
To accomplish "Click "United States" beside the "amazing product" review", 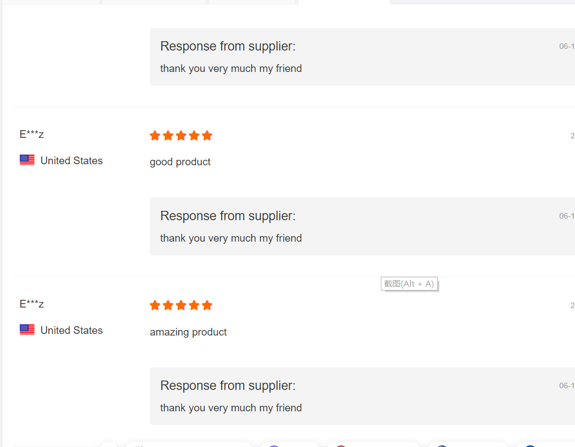I will click(71, 330).
